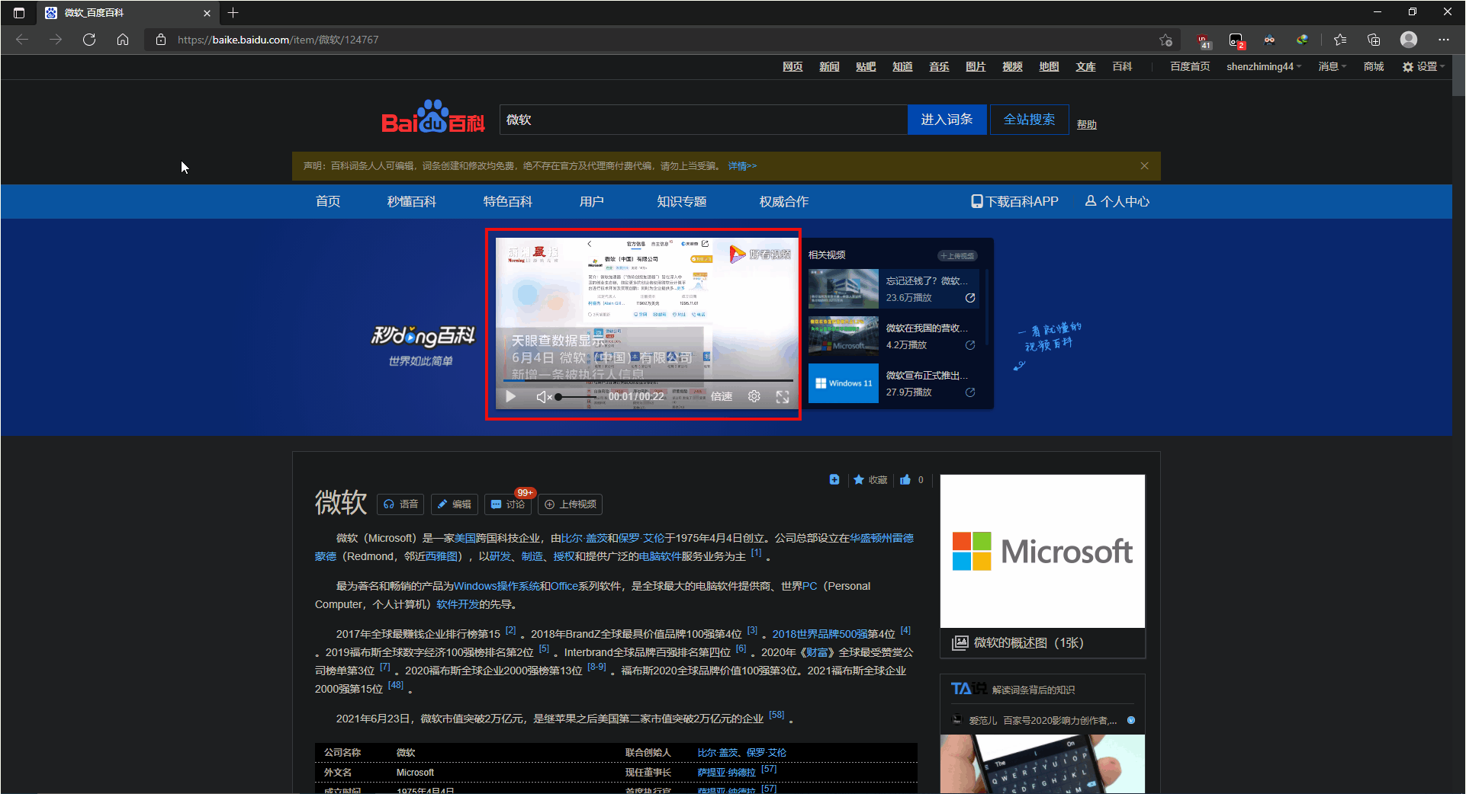Click the 编辑 pencil icon to edit

coord(454,504)
